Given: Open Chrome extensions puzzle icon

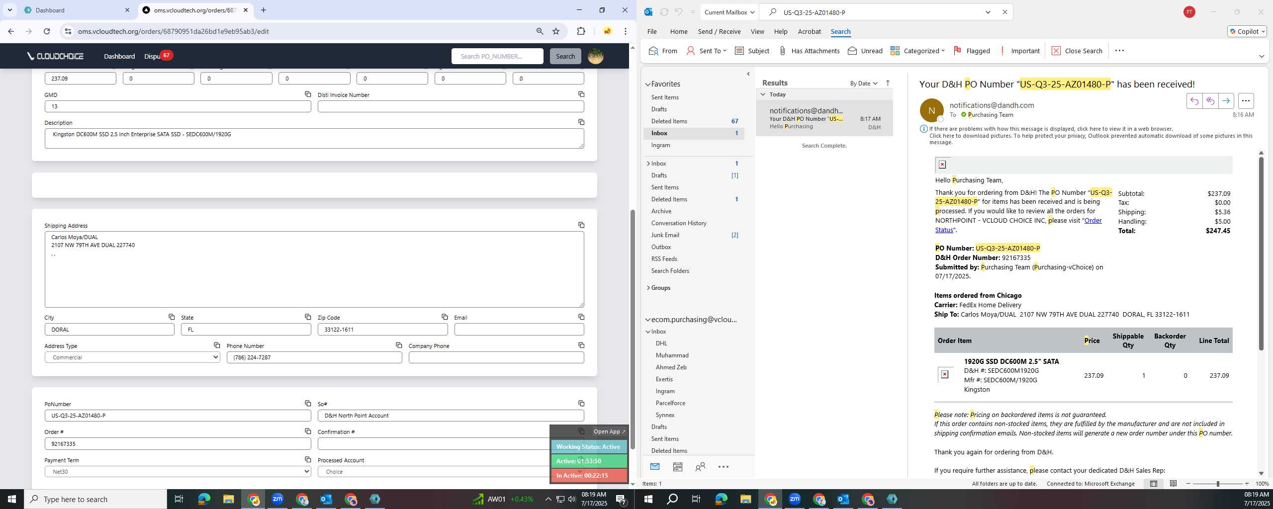Looking at the screenshot, I should pos(581,31).
